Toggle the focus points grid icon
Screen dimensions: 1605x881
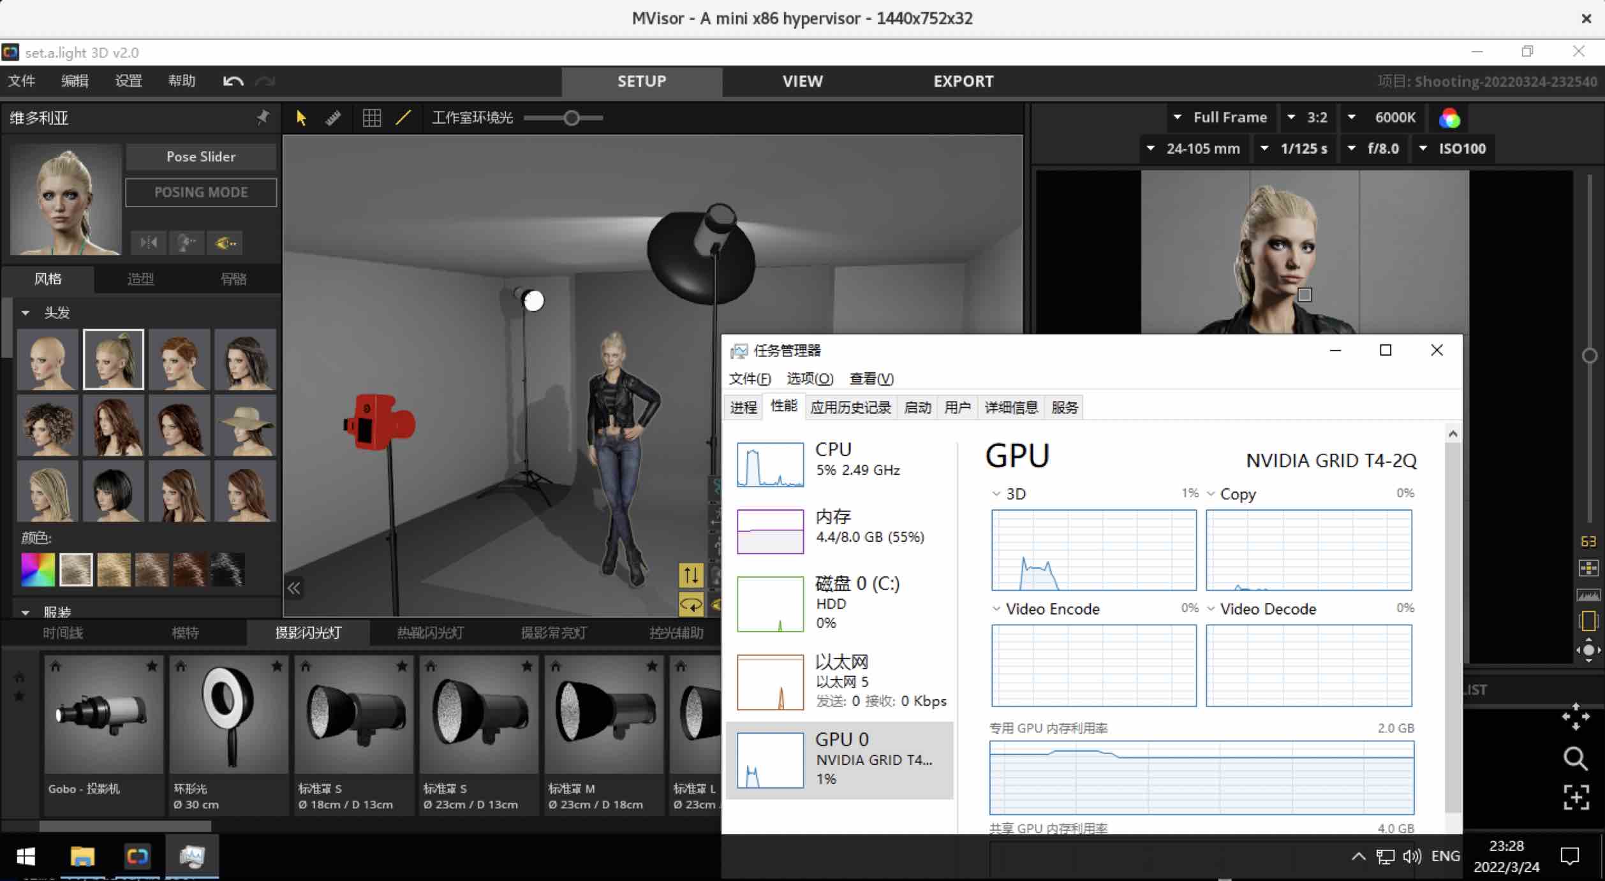(1588, 568)
